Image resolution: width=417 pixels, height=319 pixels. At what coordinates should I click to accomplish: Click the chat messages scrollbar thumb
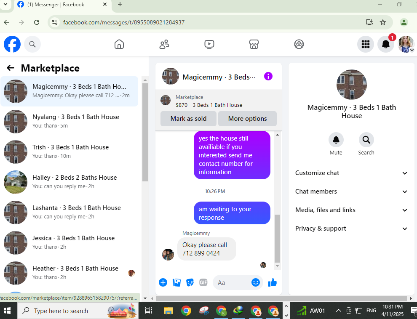click(x=277, y=238)
